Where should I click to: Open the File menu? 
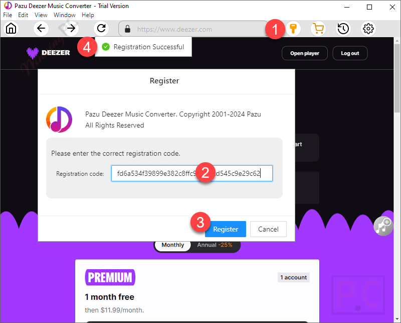coord(8,15)
